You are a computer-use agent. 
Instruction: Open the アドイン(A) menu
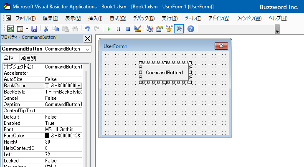tap(219, 18)
